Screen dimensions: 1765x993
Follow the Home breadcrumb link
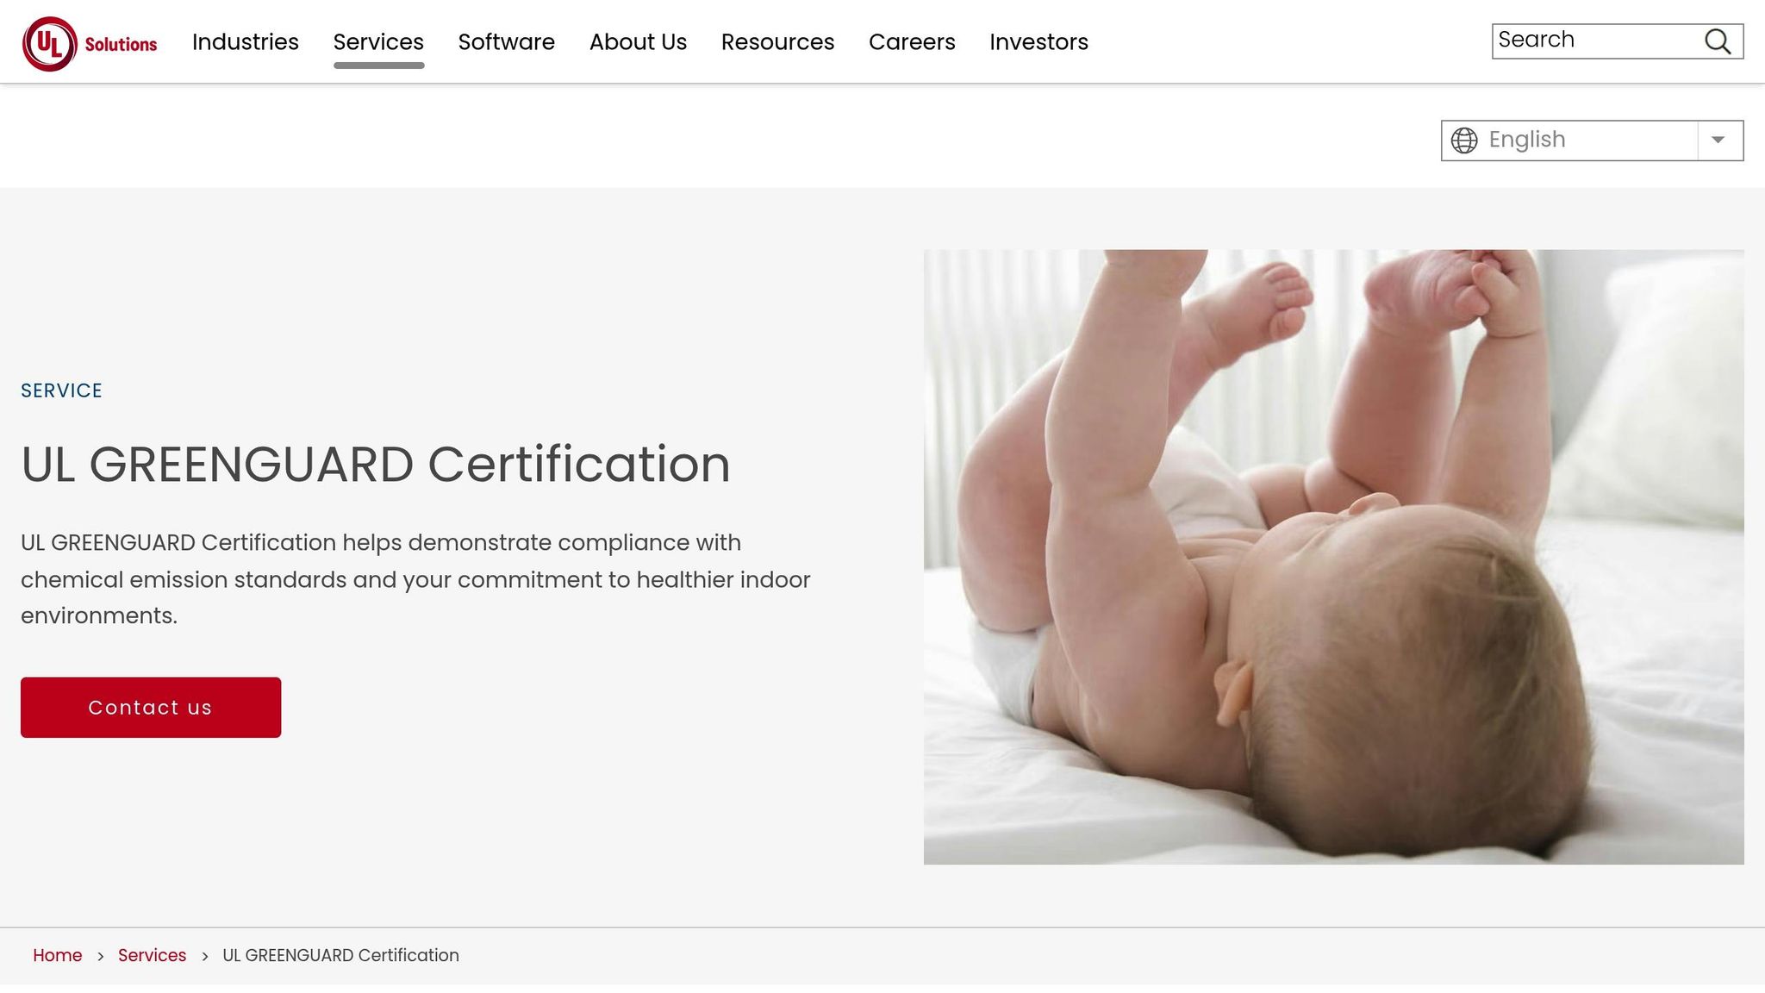pyautogui.click(x=58, y=956)
